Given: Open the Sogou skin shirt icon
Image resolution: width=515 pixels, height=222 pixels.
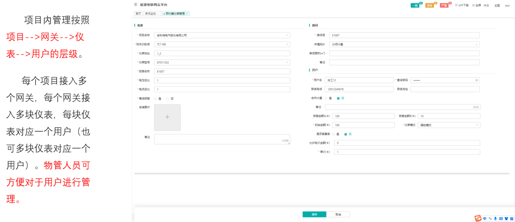Looking at the screenshot, I should pos(506,218).
